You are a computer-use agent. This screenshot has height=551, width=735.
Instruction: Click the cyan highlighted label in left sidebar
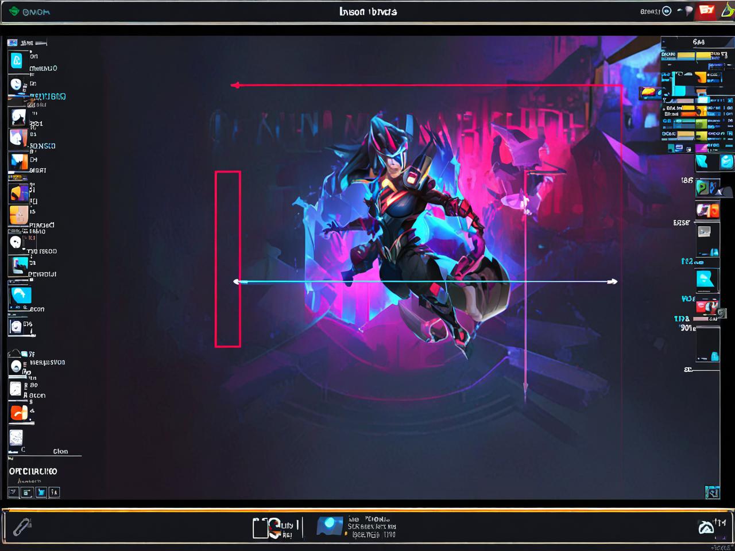48,96
